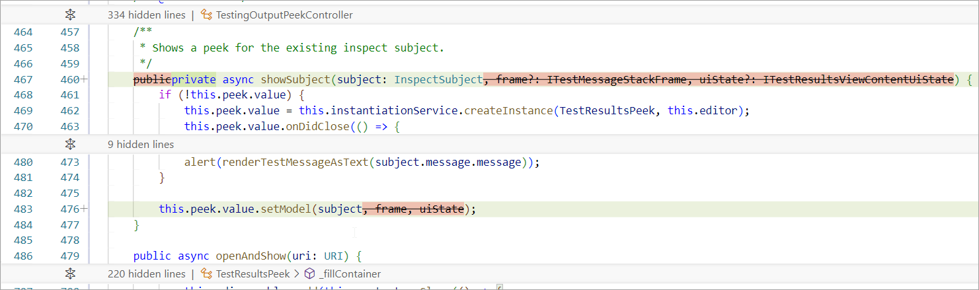The width and height of the screenshot is (979, 290).
Task: Jump to TestingOutputPeekController breadcrumb
Action: (x=284, y=15)
